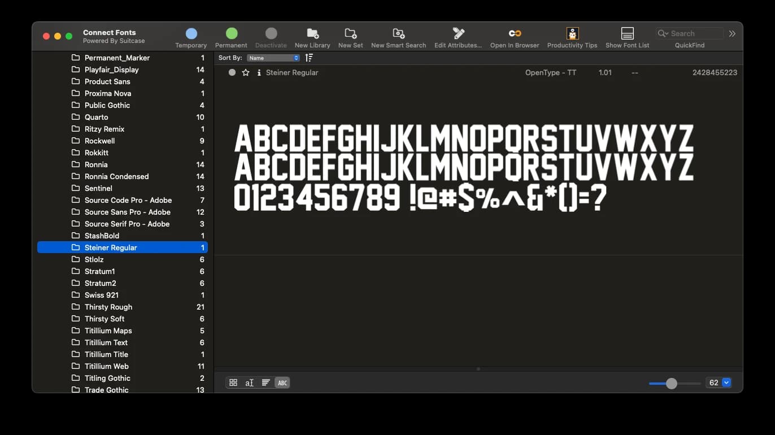Click the New Set icon
775x435 pixels.
(x=350, y=34)
